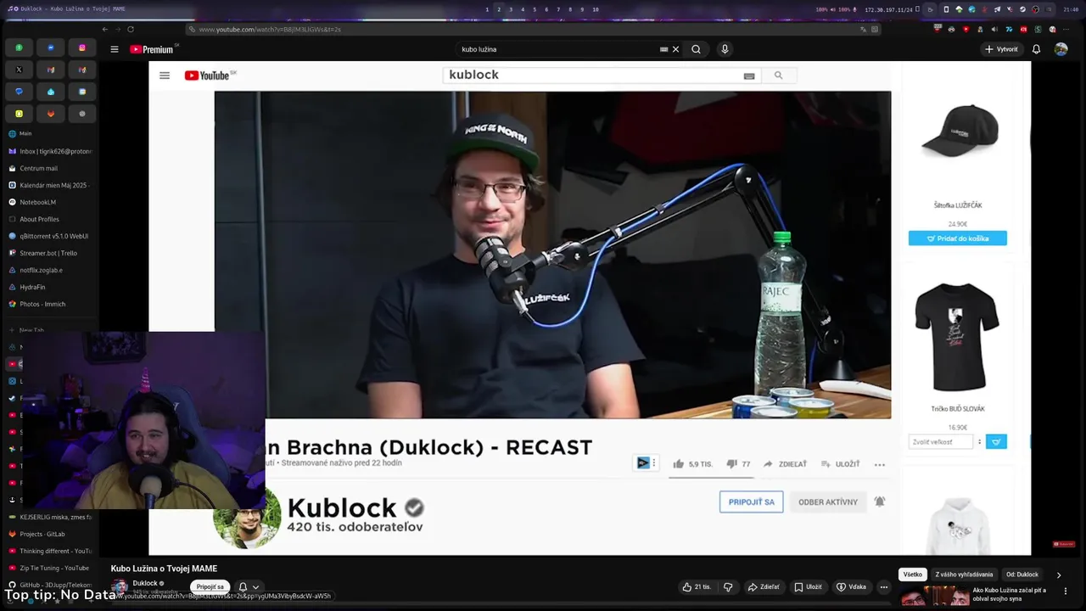
Task: Click the ODBER AKTÍVNY subscription button
Action: (x=828, y=502)
